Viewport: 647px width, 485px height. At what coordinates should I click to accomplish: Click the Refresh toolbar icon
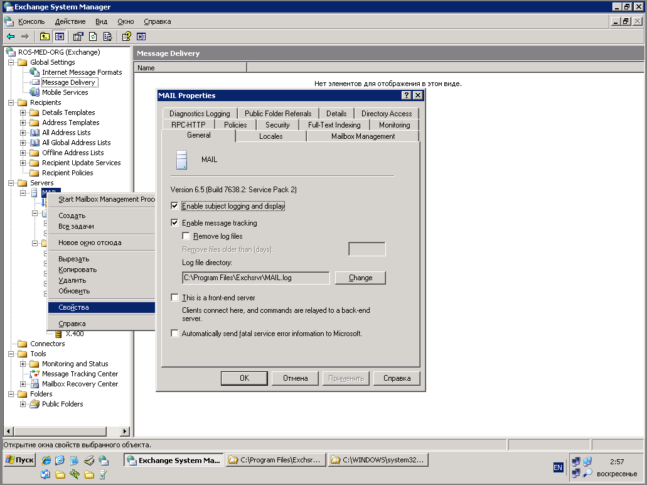coord(93,37)
